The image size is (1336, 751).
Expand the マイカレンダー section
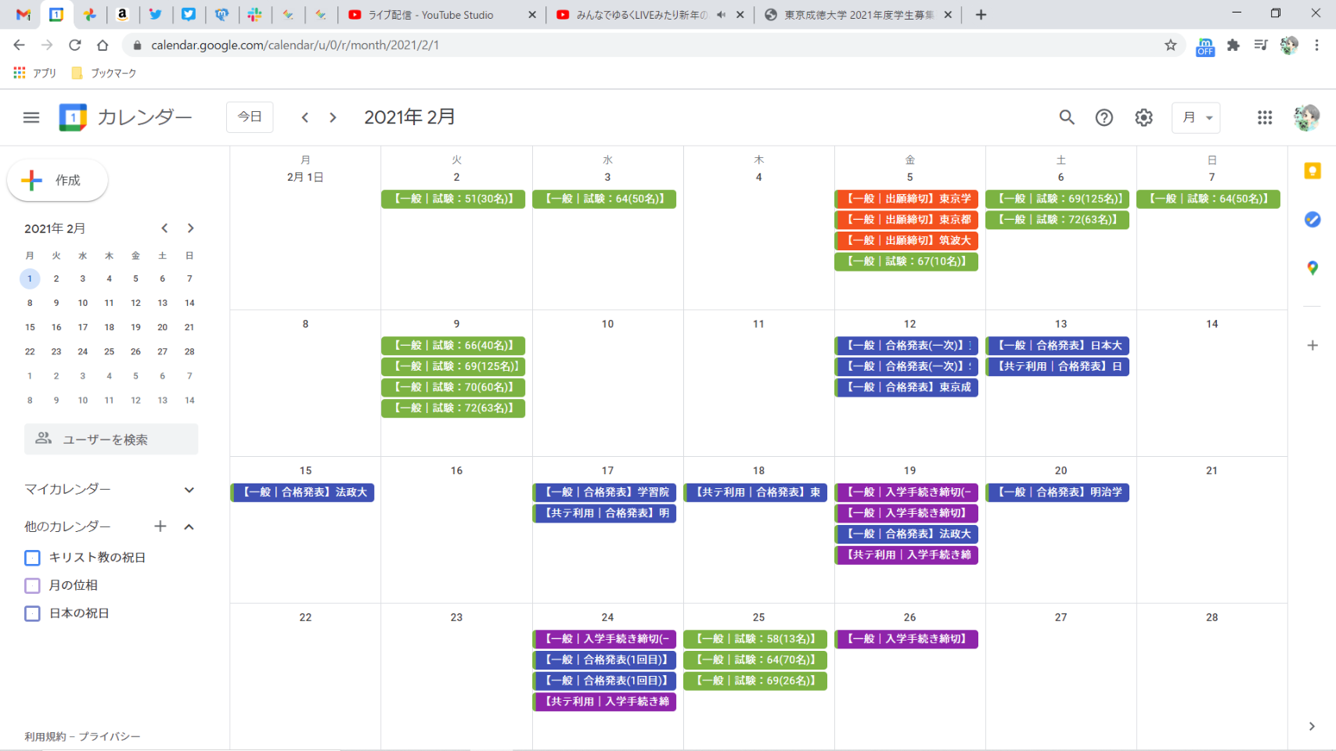(x=189, y=490)
